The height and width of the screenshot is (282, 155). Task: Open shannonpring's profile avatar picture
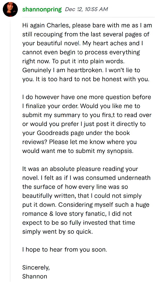[10, 9]
